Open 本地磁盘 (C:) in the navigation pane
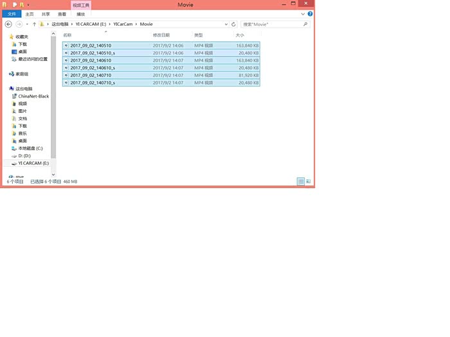Viewport: 450px width, 337px height. 30,148
